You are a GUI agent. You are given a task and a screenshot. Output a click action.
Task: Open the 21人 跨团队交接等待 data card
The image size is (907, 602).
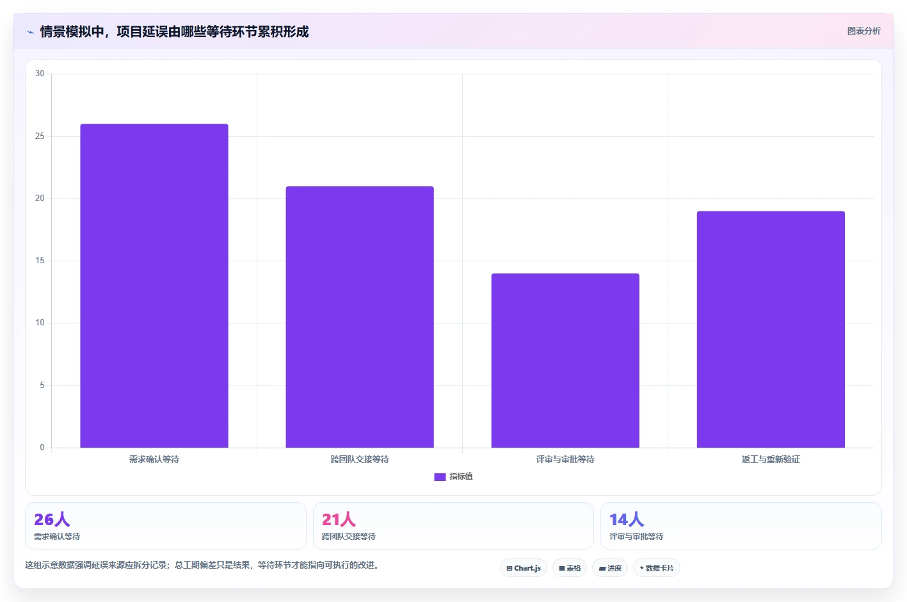pyautogui.click(x=453, y=526)
